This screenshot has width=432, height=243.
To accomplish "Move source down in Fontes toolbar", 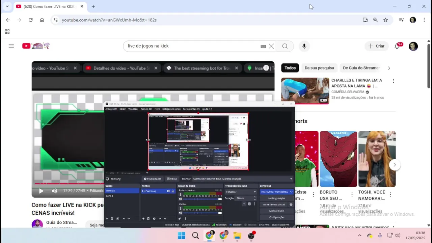I will [165, 219].
